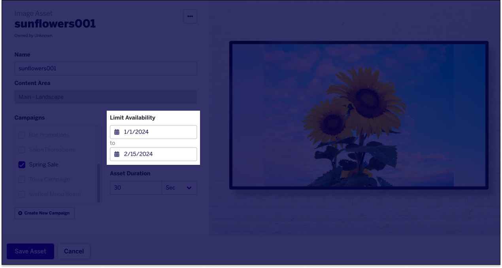This screenshot has width=502, height=268.
Task: Enable the Bar Promotions campaign
Action: tap(22, 135)
